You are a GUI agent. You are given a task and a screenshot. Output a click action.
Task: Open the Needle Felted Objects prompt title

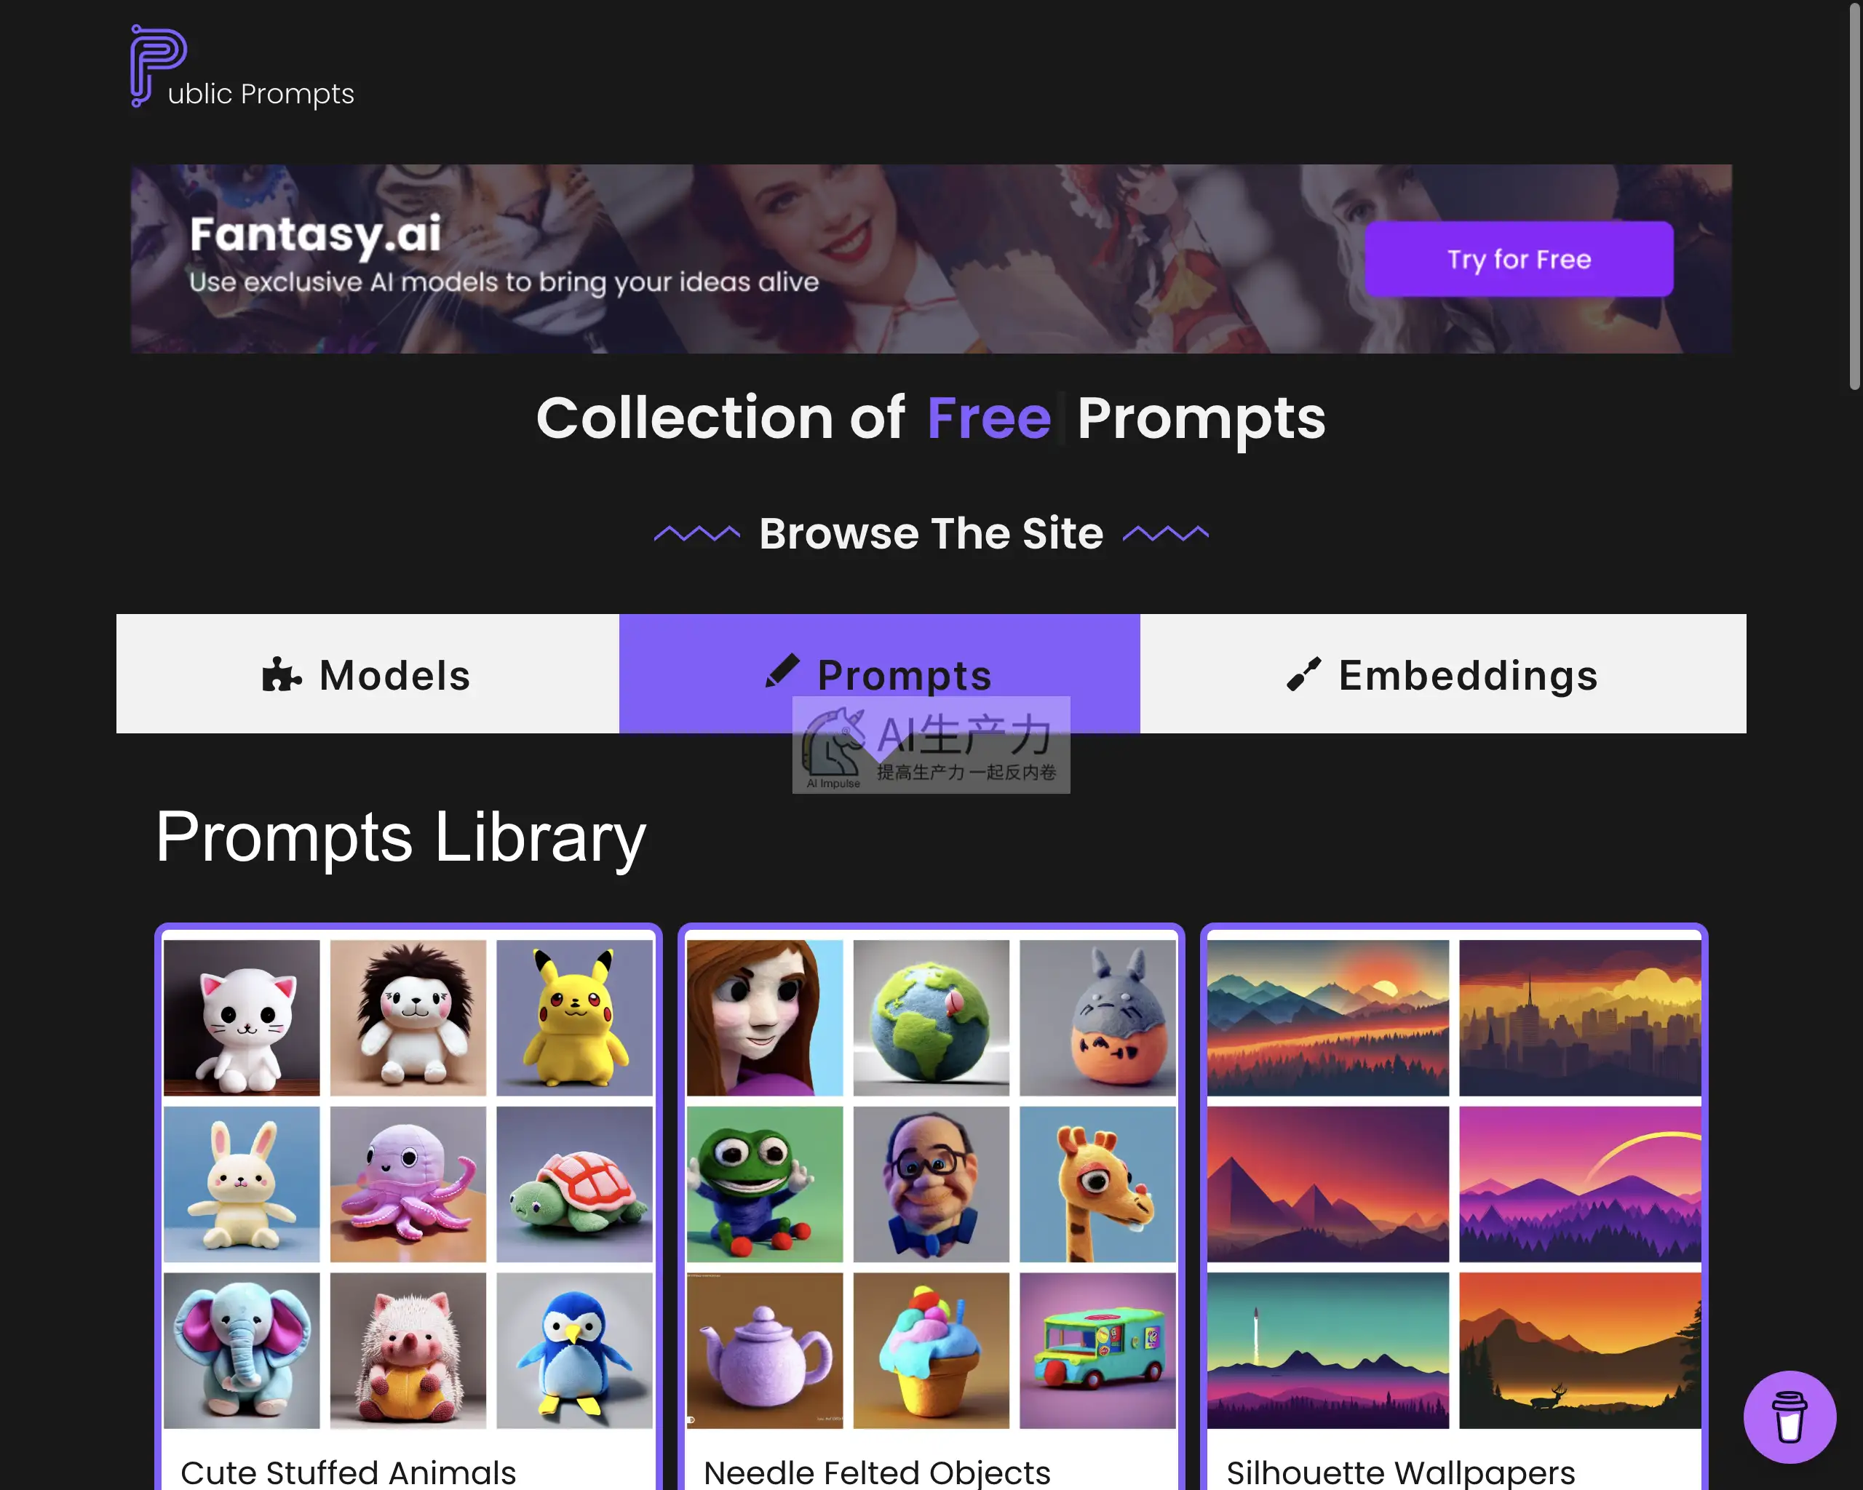pos(877,1471)
